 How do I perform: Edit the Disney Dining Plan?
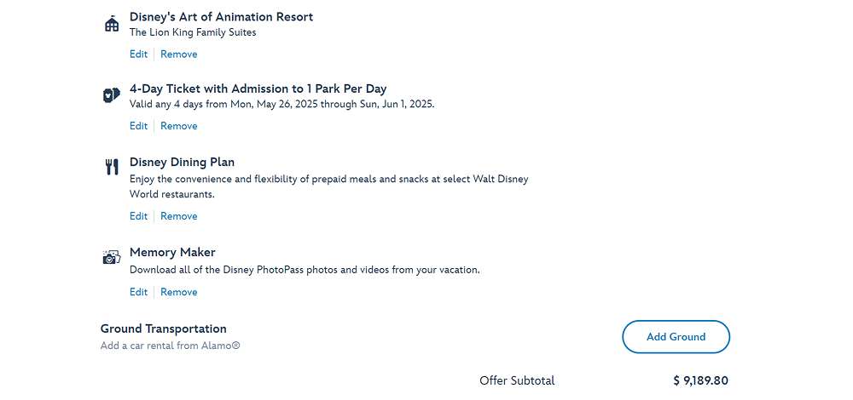[139, 216]
